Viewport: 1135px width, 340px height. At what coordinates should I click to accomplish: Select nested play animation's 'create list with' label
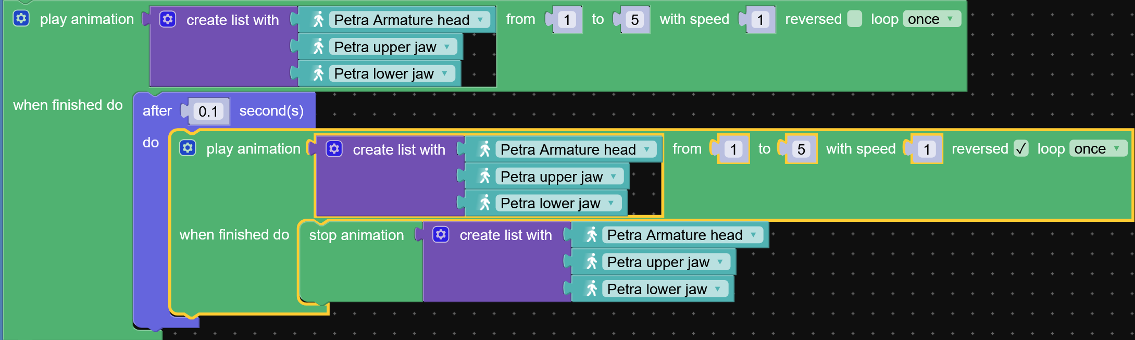point(399,149)
